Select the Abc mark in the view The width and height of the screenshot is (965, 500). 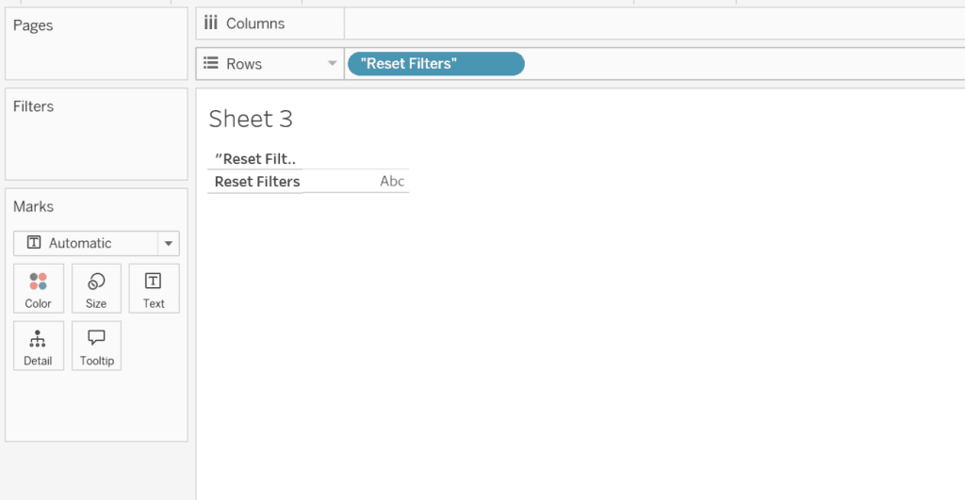point(392,182)
